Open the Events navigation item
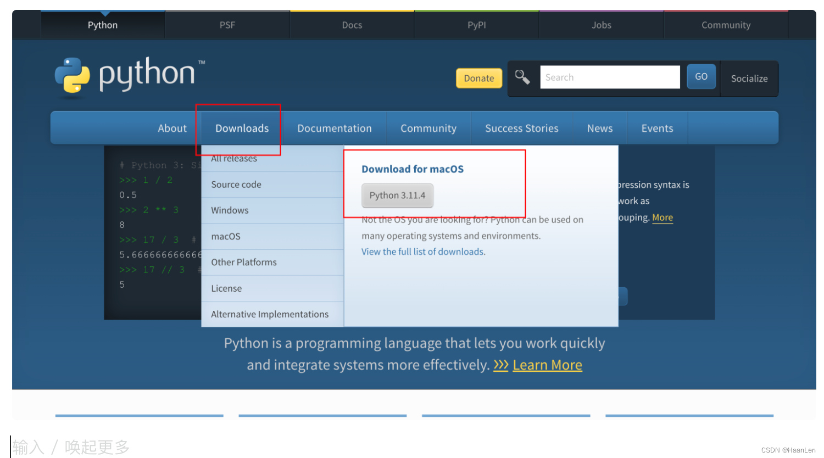Viewport: 824px width, 458px height. [x=657, y=128]
